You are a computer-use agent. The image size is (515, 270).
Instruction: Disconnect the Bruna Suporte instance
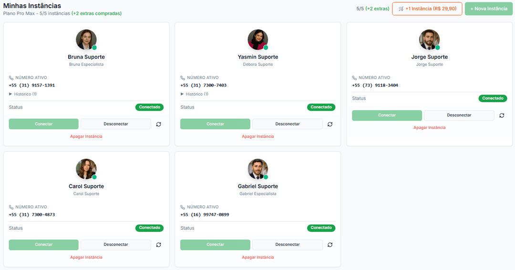[116, 124]
